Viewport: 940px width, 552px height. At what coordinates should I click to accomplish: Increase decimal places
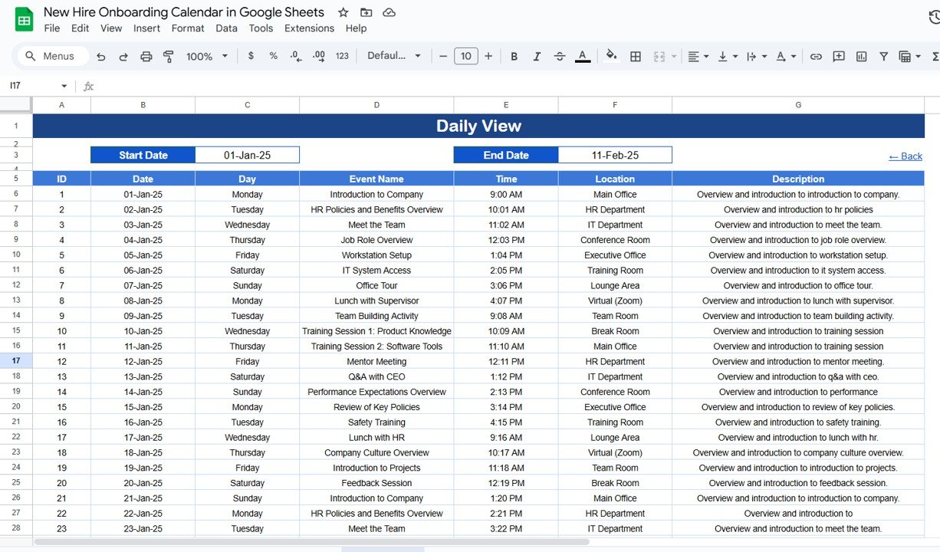tap(319, 56)
